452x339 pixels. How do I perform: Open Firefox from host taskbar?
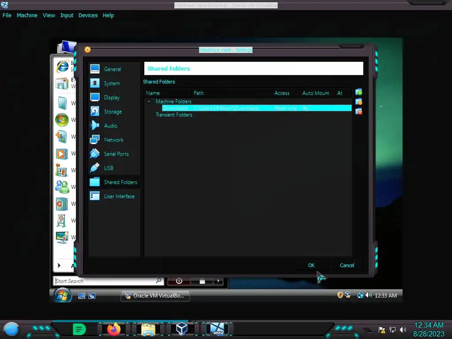114,329
